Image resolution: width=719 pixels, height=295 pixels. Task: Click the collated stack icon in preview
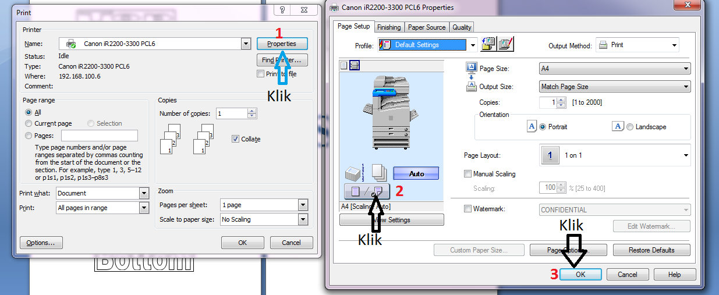click(355, 173)
